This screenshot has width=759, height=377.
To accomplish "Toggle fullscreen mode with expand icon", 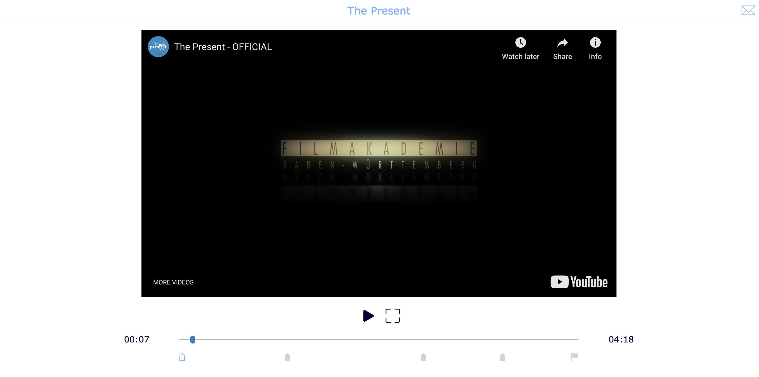I will (x=392, y=316).
